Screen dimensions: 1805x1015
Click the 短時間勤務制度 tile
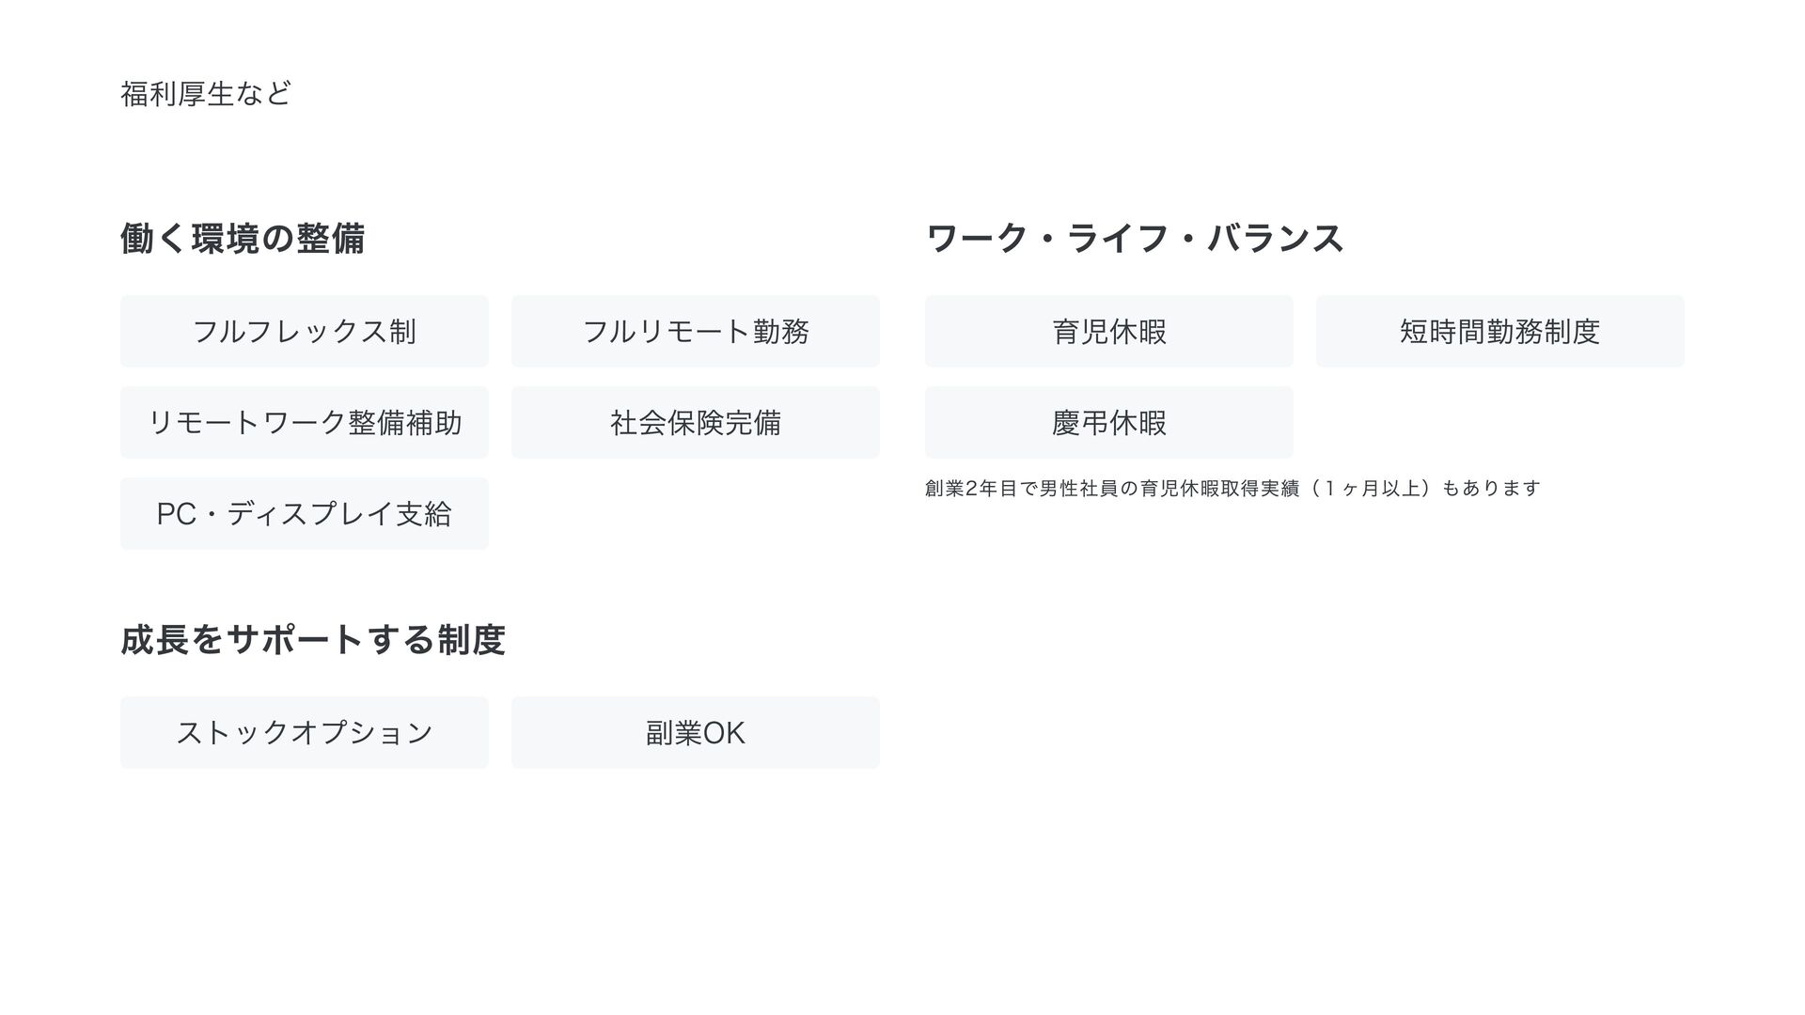[1500, 331]
